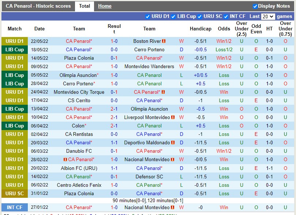Click red card icon beside Liverpool Montevideo
Screen dimensions: 296x215
[173, 117]
